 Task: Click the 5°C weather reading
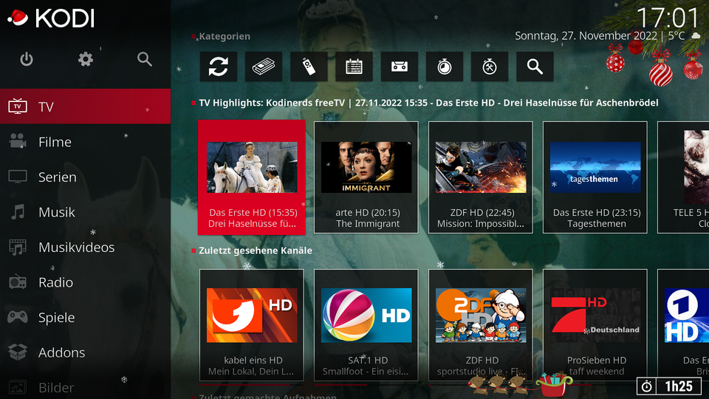point(677,35)
